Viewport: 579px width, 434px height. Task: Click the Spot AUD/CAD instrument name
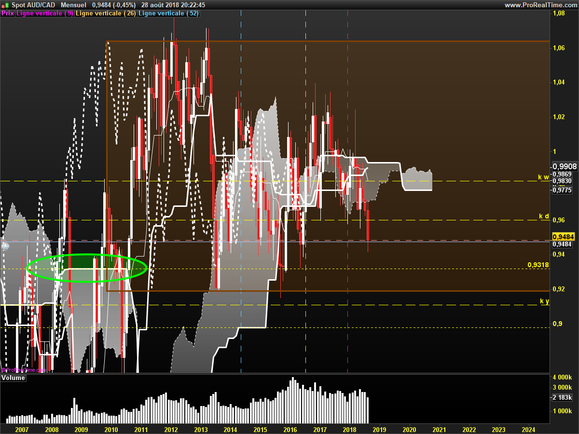33,5
